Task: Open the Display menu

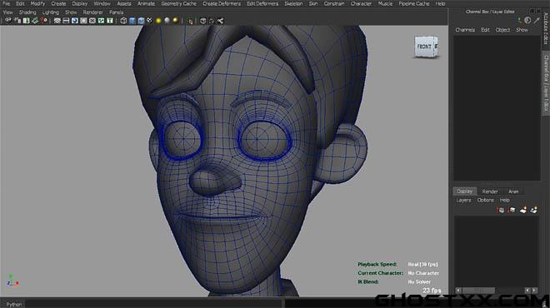Action: 80,3
